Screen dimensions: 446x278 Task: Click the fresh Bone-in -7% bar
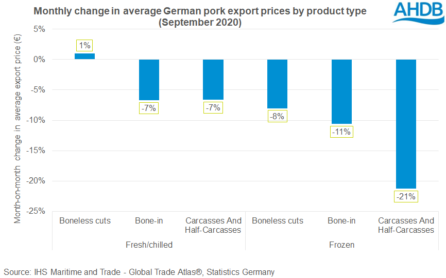[149, 80]
